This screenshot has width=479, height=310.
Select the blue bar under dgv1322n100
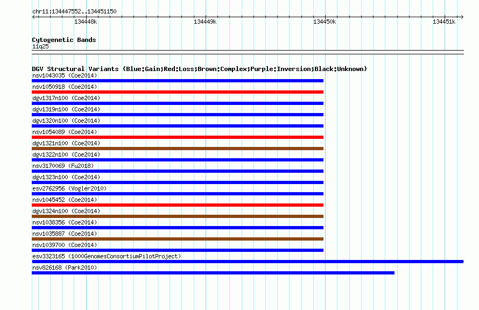click(178, 160)
